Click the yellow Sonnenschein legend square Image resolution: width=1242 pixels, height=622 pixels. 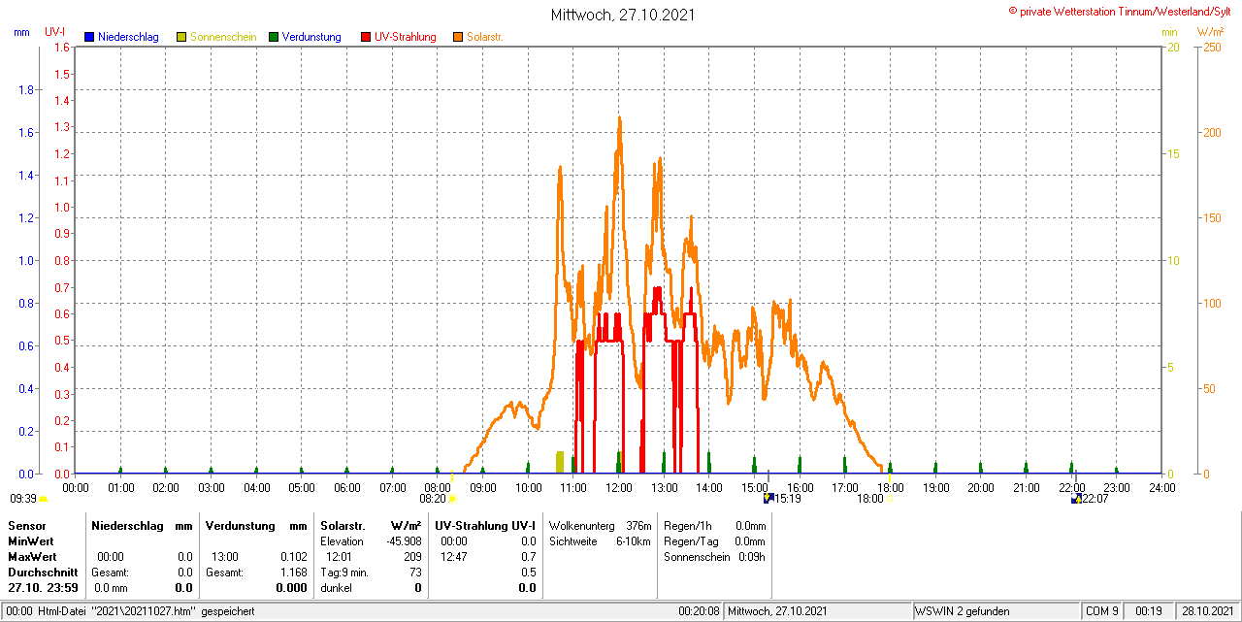[181, 37]
